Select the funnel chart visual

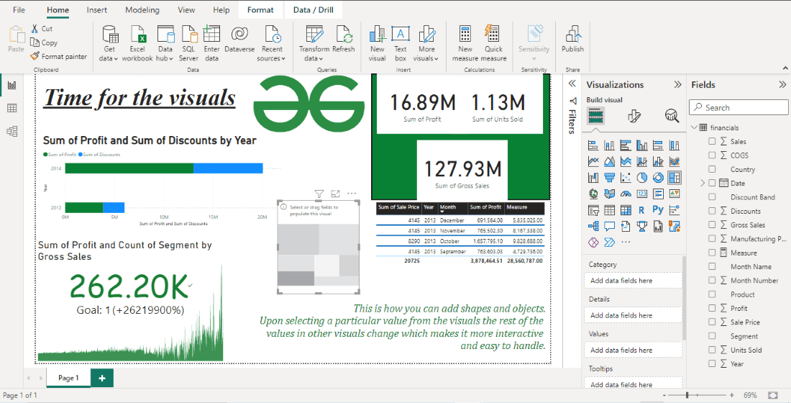pyautogui.click(x=609, y=178)
